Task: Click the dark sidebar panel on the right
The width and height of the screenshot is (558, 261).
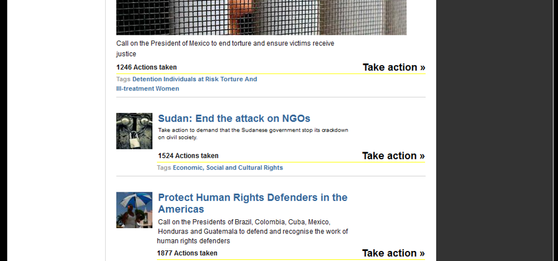Action: tap(494, 130)
